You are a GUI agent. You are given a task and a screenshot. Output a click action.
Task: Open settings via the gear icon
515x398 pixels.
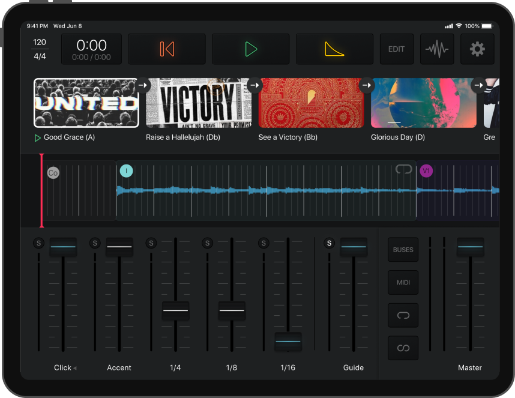pos(477,49)
